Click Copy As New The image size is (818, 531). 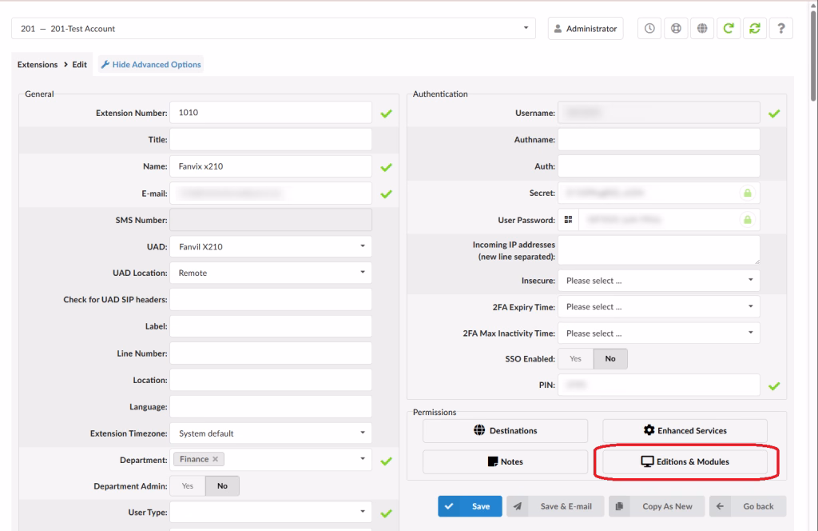coord(657,506)
